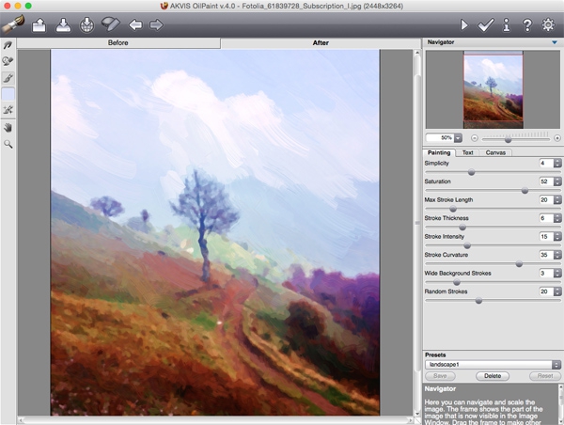Select the Zoom magnifier tool
564x425 pixels.
(8, 144)
